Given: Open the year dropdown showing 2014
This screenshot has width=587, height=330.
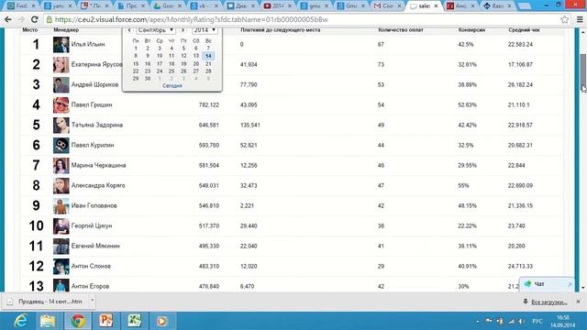Looking at the screenshot, I should point(205,30).
